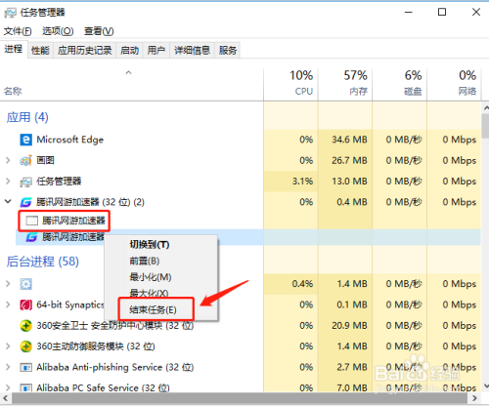
Task: Click the horizontal scrollbar right arrow
Action: tap(474, 398)
